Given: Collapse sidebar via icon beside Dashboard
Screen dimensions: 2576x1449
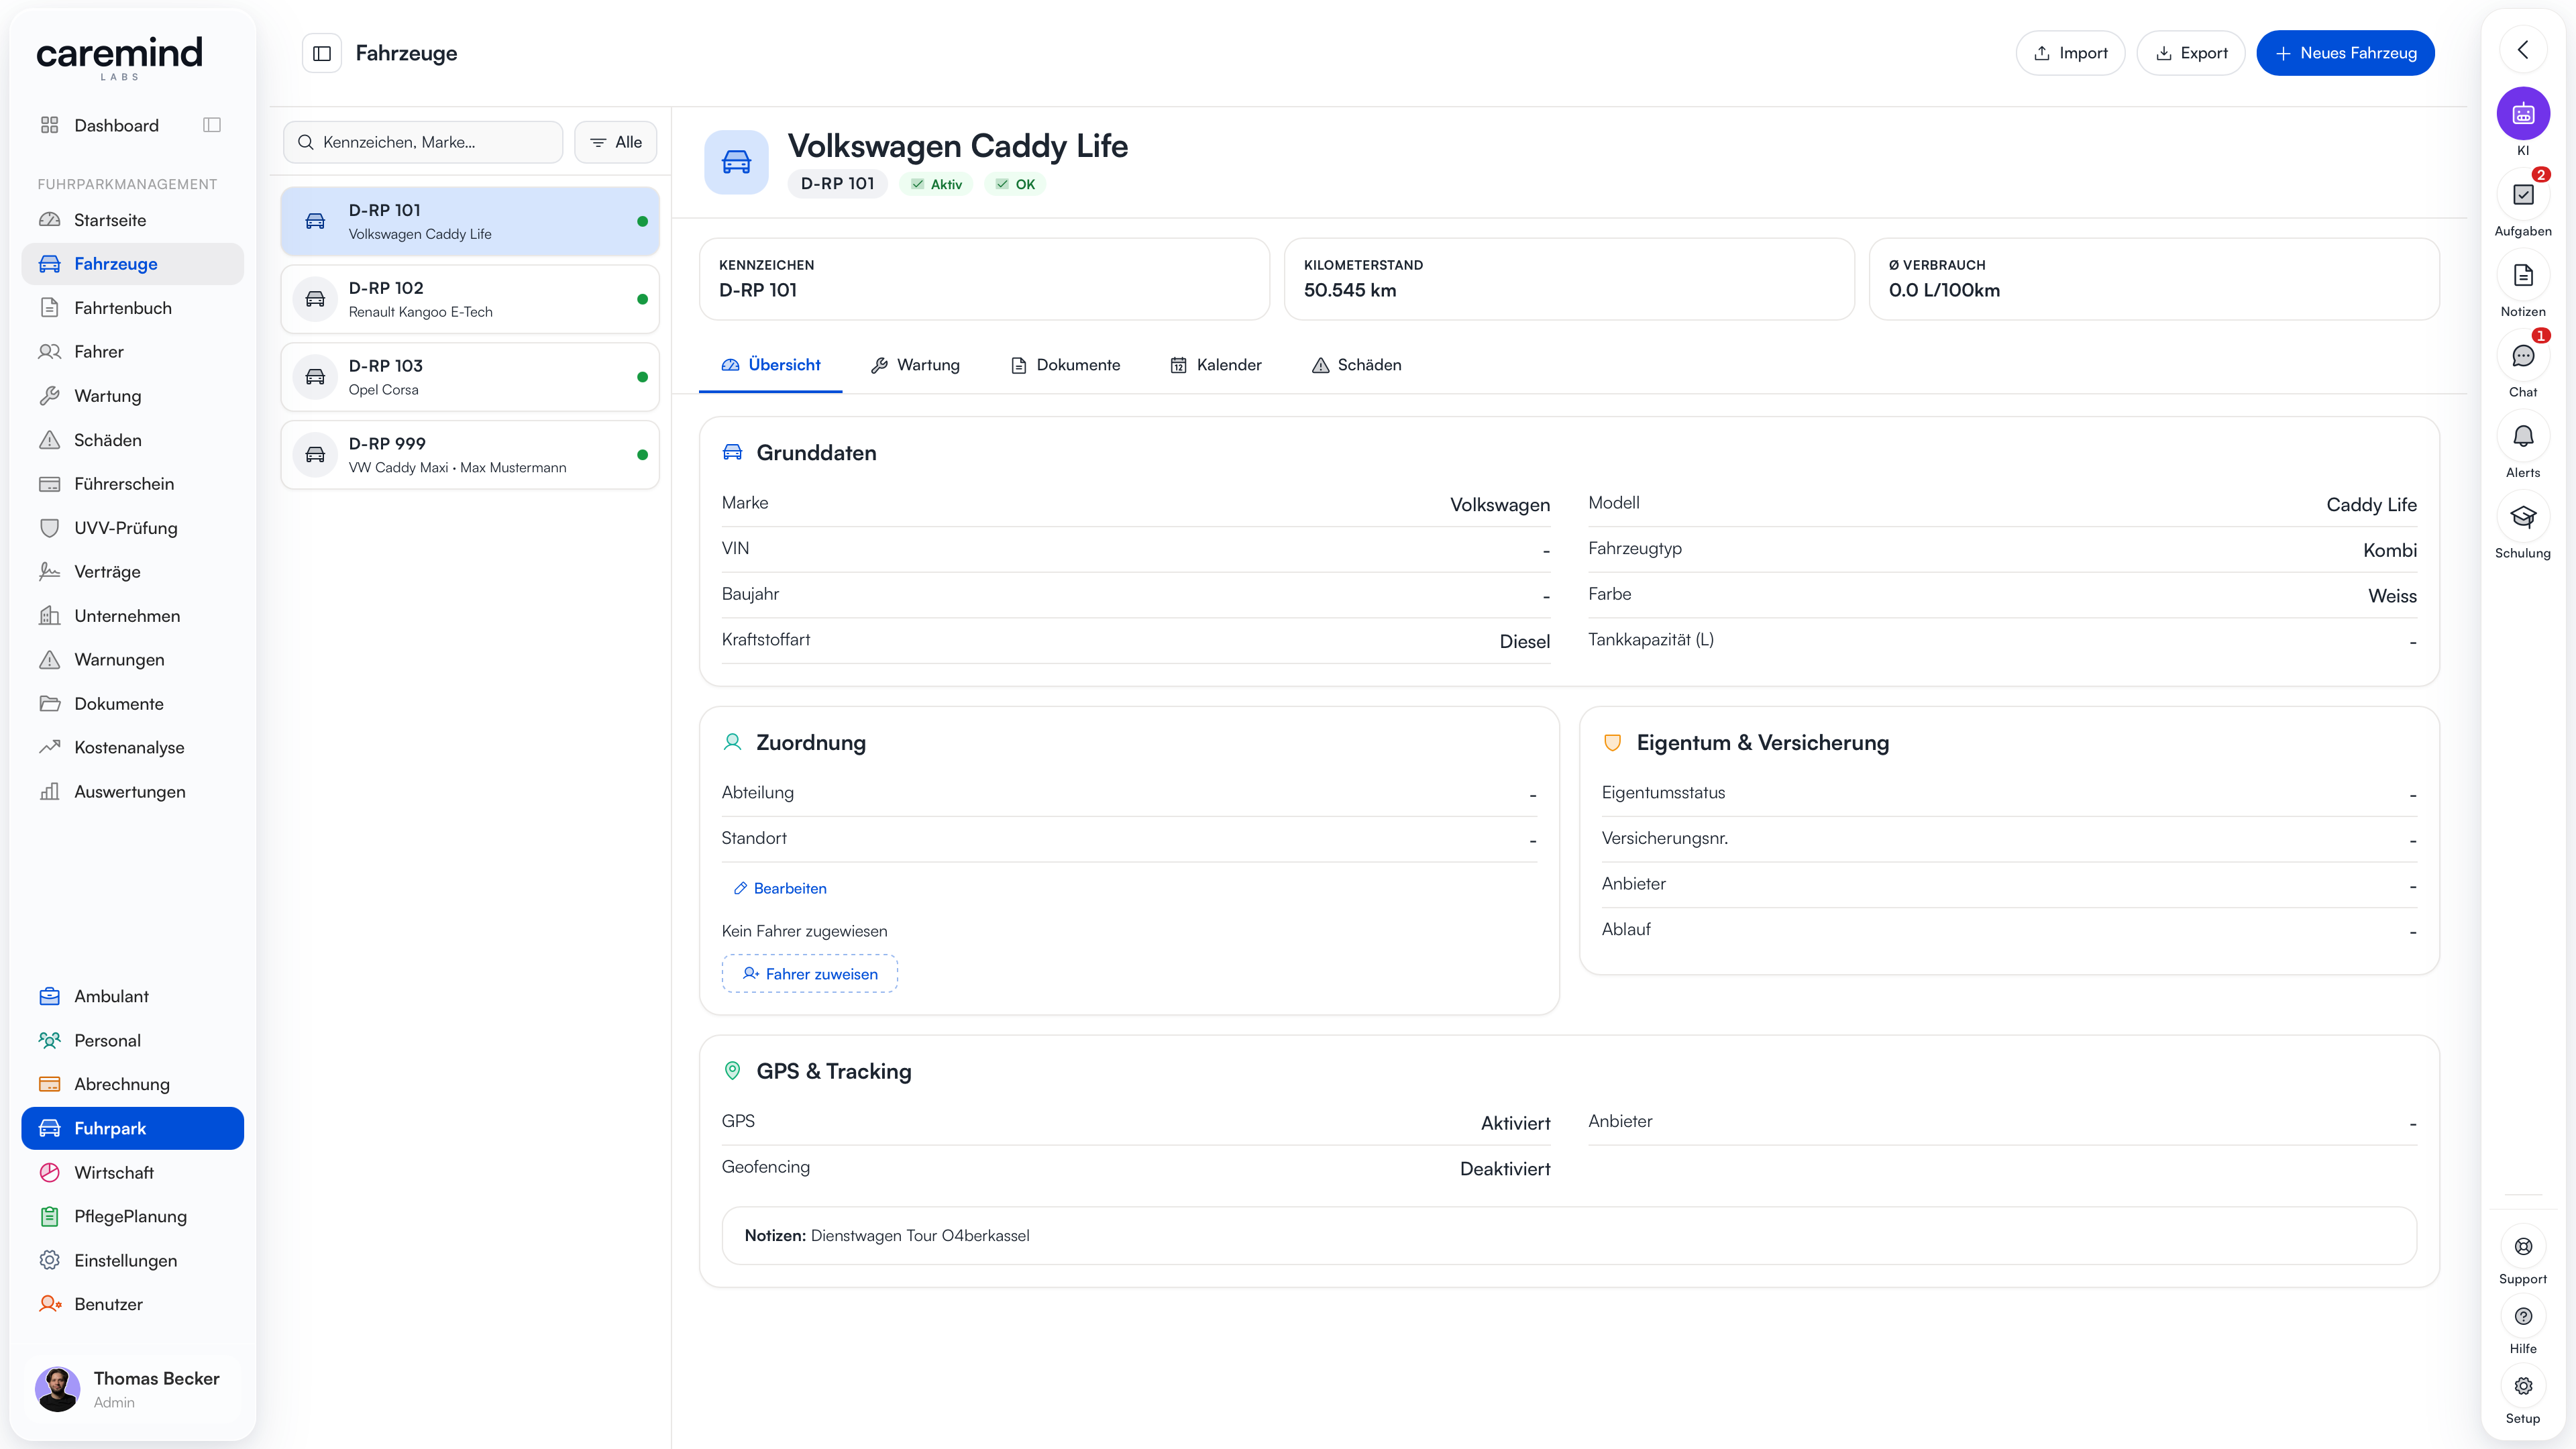Looking at the screenshot, I should pyautogui.click(x=212, y=125).
